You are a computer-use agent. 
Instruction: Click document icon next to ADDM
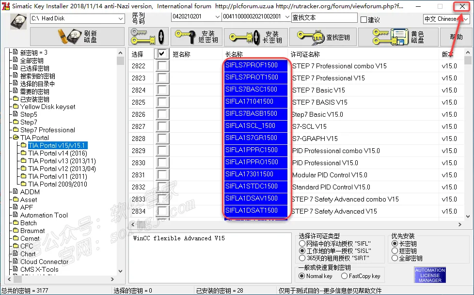coord(16,191)
